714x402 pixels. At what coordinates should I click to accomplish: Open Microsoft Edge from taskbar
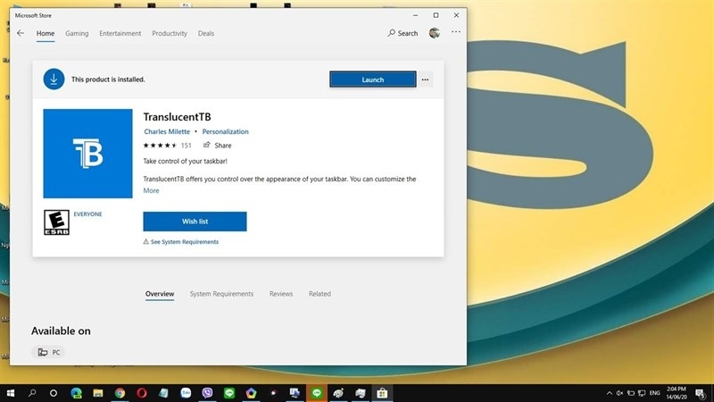(76, 393)
